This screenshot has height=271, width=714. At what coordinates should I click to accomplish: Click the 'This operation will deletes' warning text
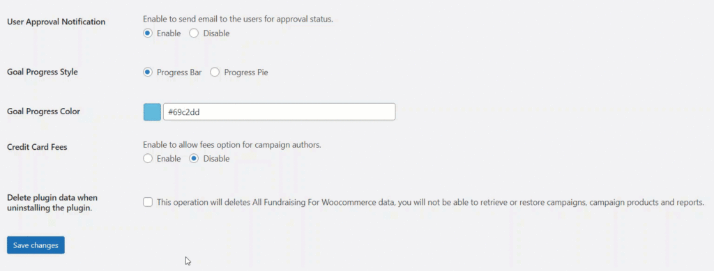430,202
